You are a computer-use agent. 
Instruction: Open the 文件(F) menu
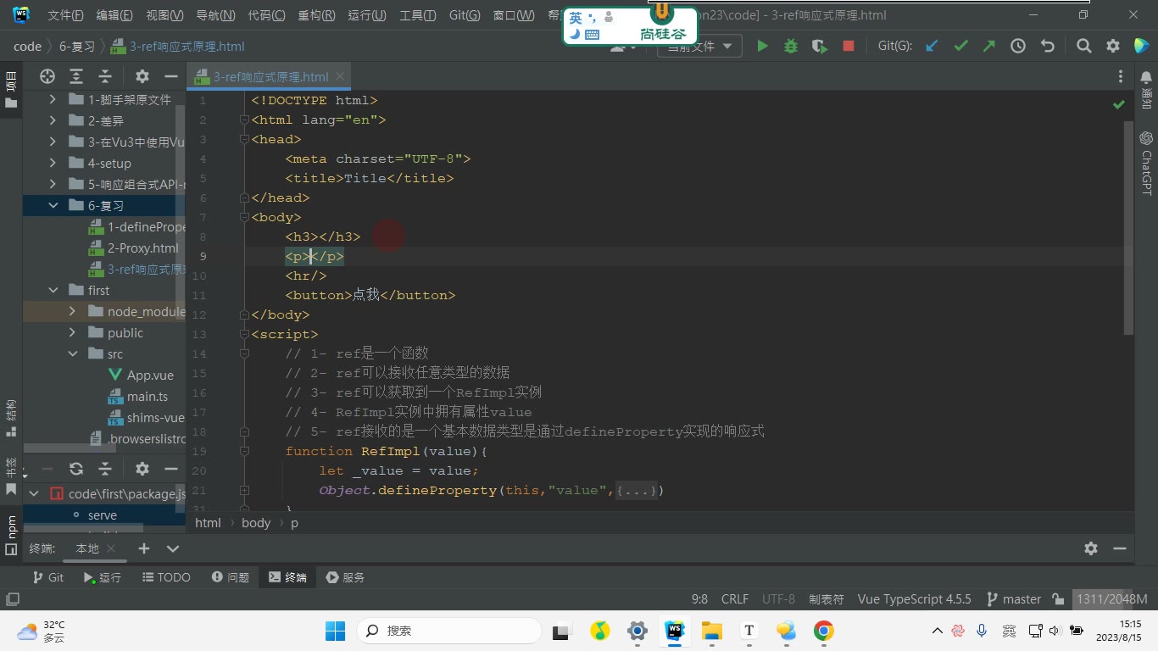65,15
